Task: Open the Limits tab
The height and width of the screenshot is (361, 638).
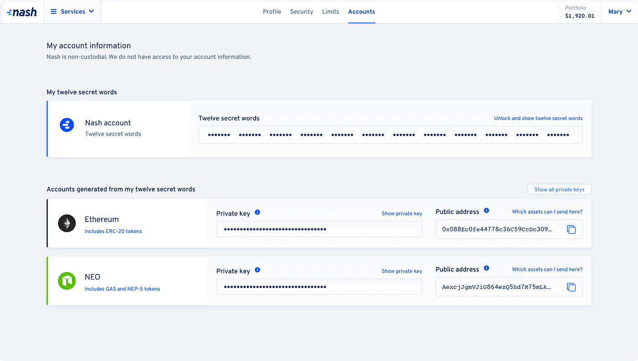Action: point(330,11)
